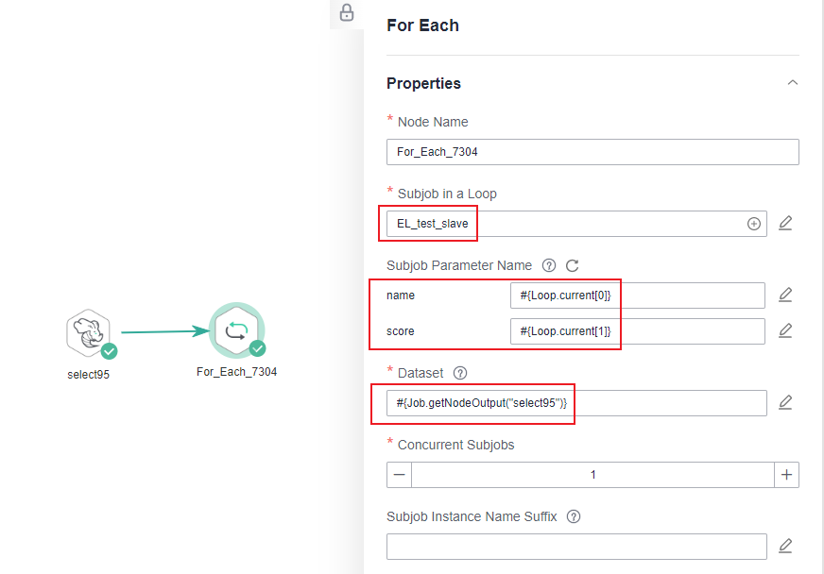Edit Subjob Instance Name Suffix with pencil
Viewport: 824px width, 574px height.
[x=785, y=547]
